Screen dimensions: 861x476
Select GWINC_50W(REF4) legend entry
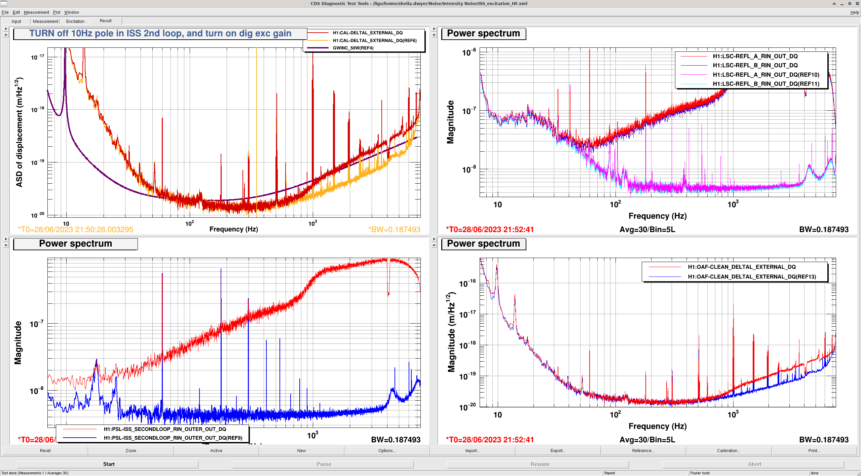tap(353, 48)
